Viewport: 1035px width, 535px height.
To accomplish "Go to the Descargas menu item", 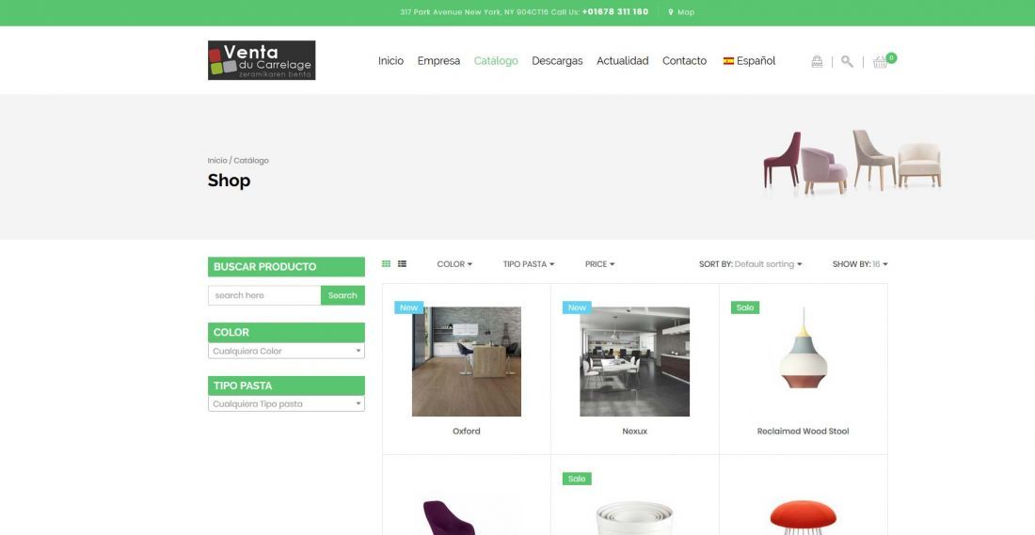I will (557, 61).
